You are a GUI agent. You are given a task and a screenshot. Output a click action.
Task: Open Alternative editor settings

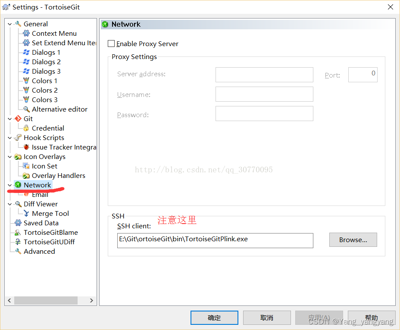[x=59, y=109]
